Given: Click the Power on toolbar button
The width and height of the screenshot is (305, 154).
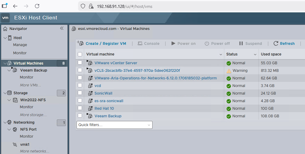Looking at the screenshot, I should pyautogui.click(x=183, y=43).
